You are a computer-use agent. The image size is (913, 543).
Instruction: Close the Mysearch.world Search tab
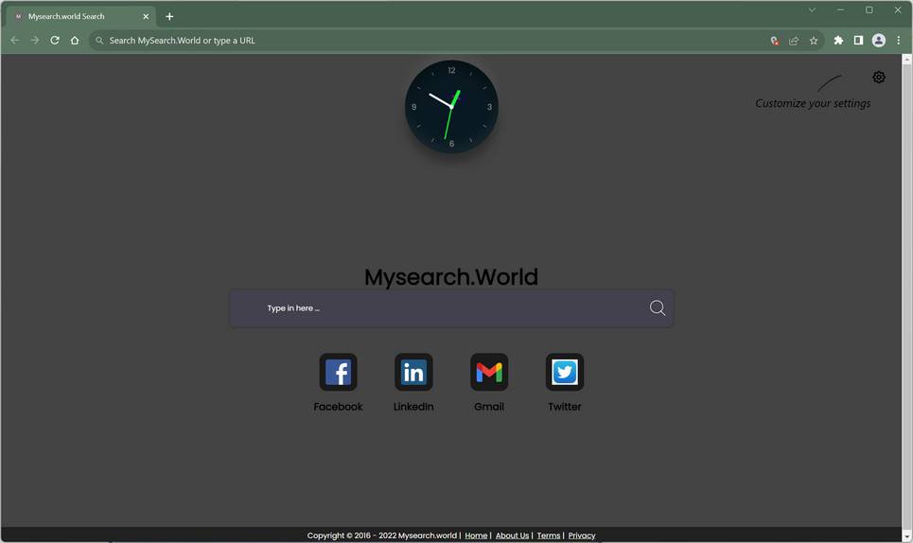(x=146, y=16)
